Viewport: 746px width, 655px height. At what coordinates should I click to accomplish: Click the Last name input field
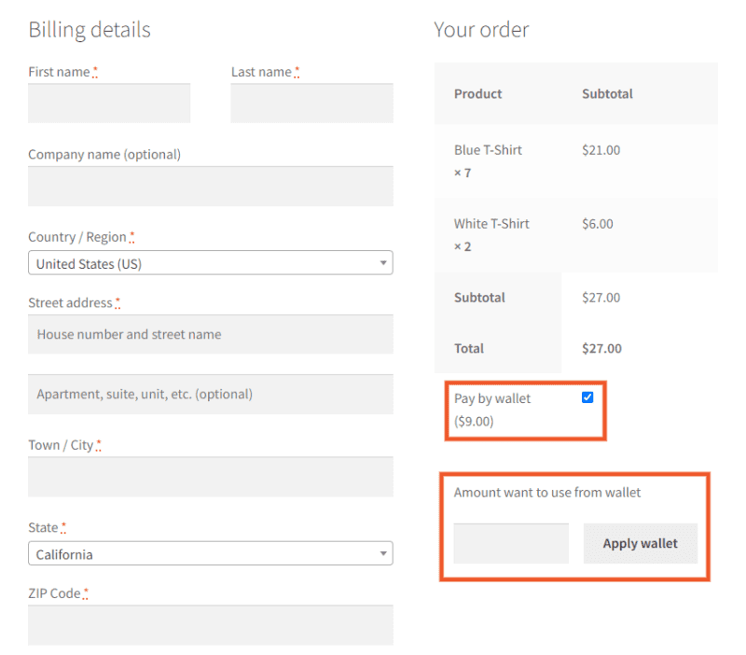[x=311, y=103]
